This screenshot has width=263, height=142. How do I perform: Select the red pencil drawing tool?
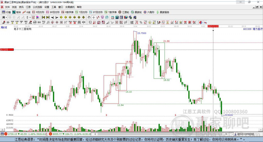pyautogui.click(x=4, y=23)
